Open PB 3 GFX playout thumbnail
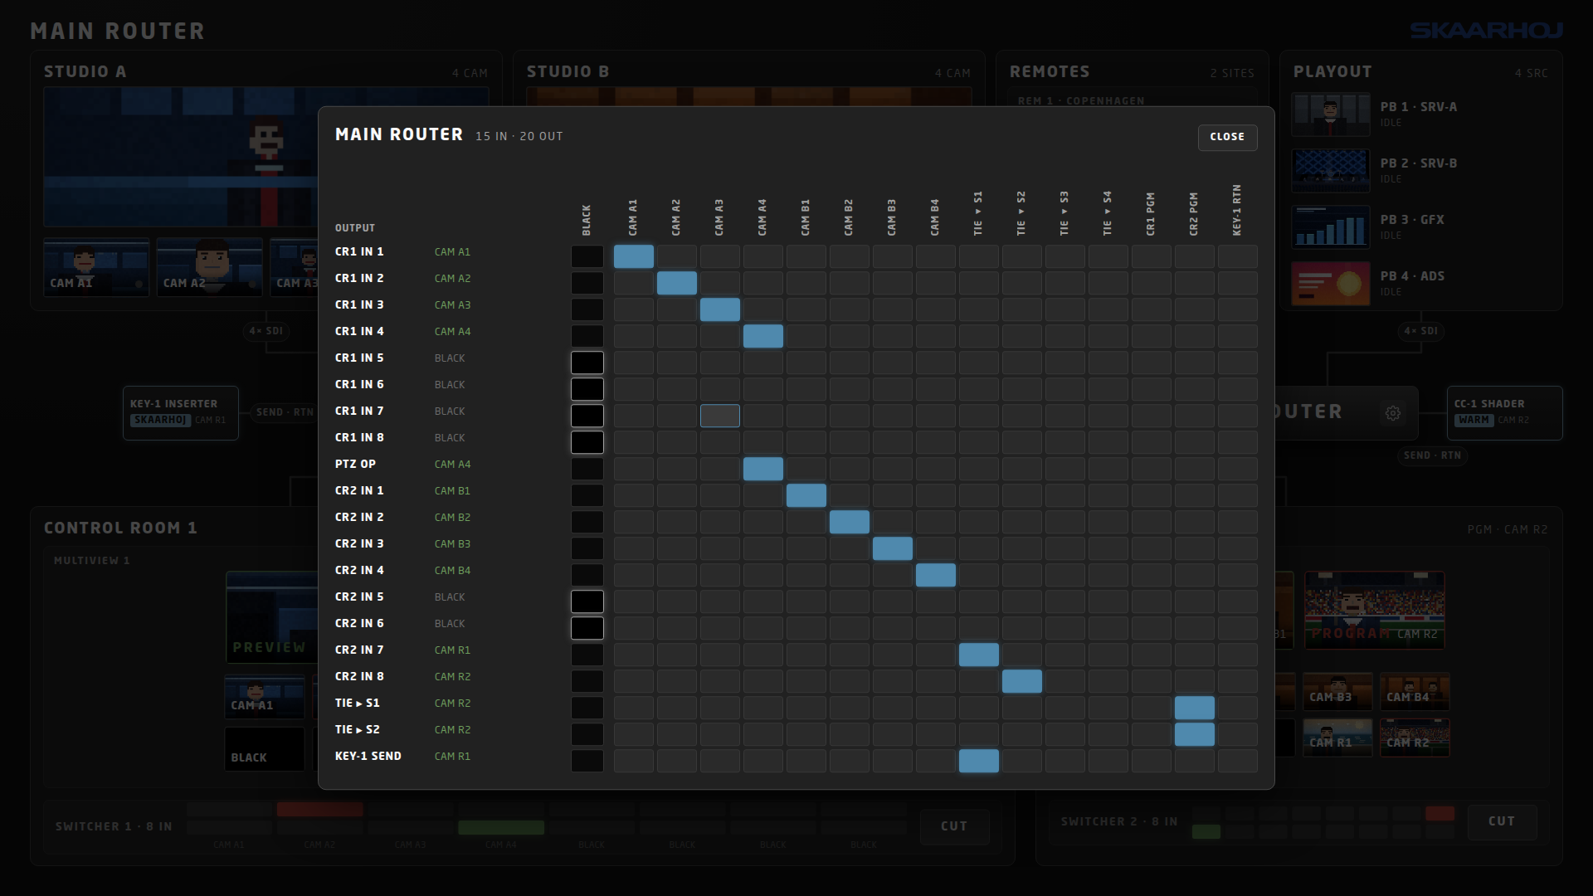Viewport: 1593px width, 896px height. 1330,227
